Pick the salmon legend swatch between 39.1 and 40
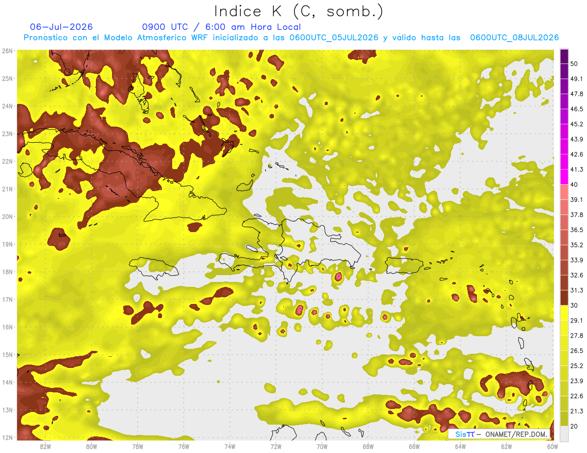 point(564,192)
